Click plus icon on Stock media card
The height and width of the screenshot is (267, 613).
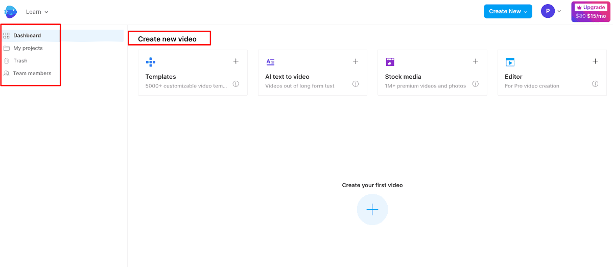(x=476, y=61)
